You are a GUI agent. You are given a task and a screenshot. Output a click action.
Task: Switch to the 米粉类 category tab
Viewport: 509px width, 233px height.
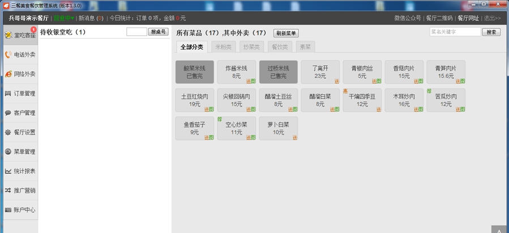click(223, 47)
